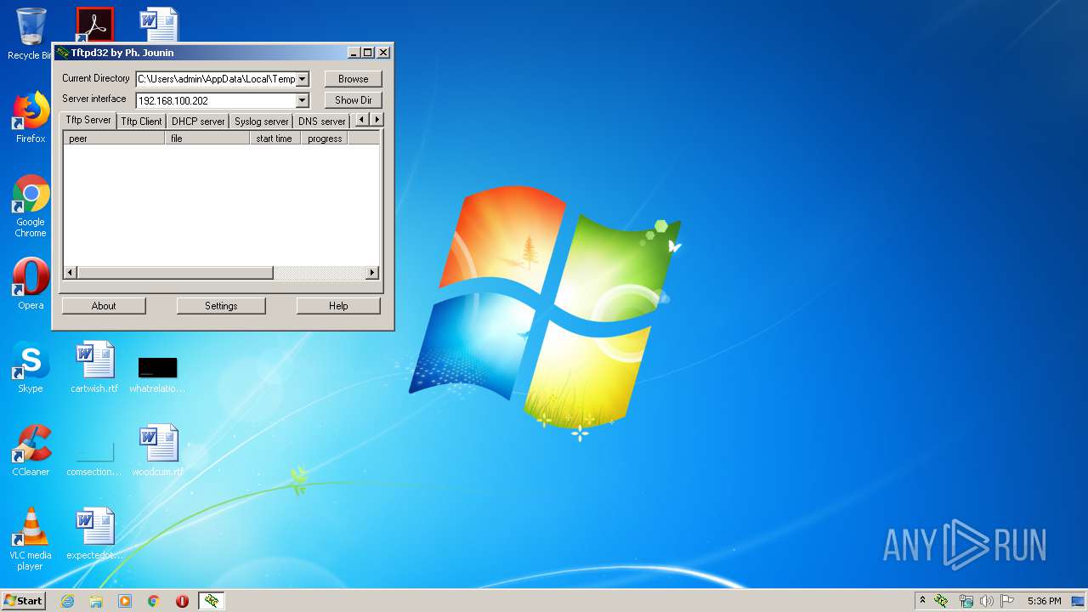Open the Adobe Reader desktop icon
1088x612 pixels.
click(94, 24)
